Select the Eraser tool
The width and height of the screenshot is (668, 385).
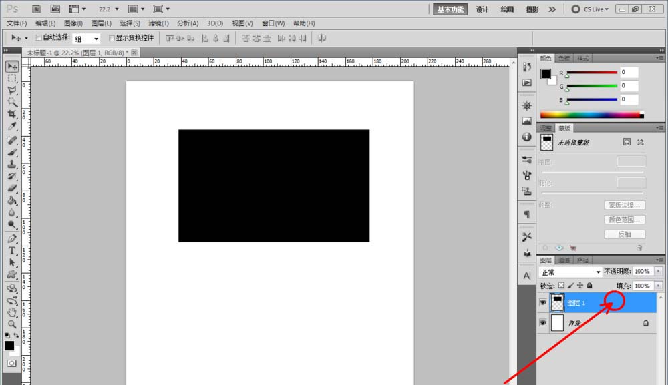[x=12, y=188]
